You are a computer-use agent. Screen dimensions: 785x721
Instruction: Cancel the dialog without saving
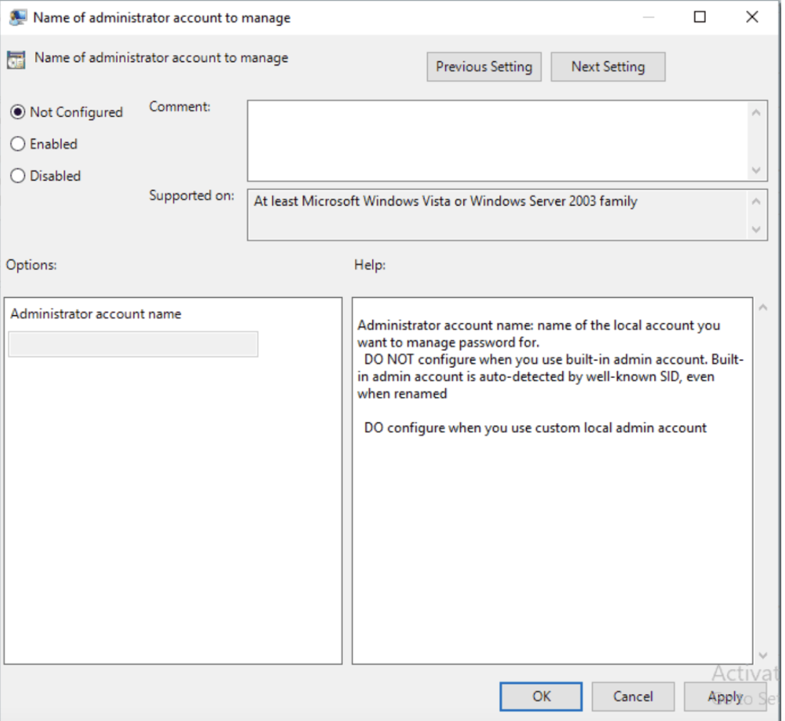633,696
